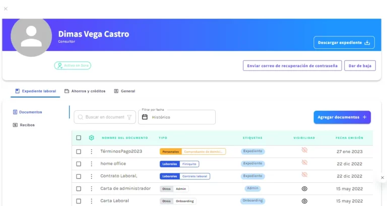
Task: Click the Dar de baja button
Action: (x=360, y=65)
